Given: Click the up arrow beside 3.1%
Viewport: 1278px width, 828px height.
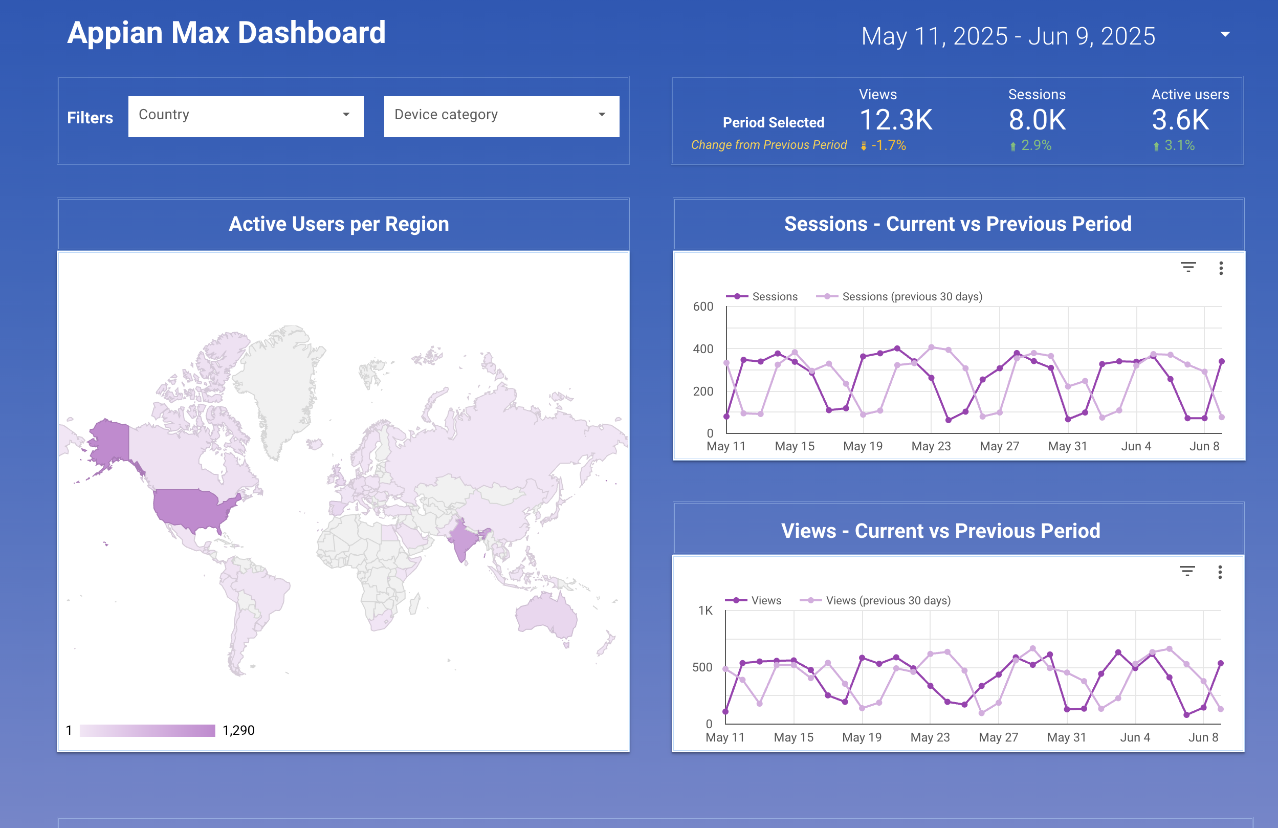Looking at the screenshot, I should click(x=1156, y=146).
